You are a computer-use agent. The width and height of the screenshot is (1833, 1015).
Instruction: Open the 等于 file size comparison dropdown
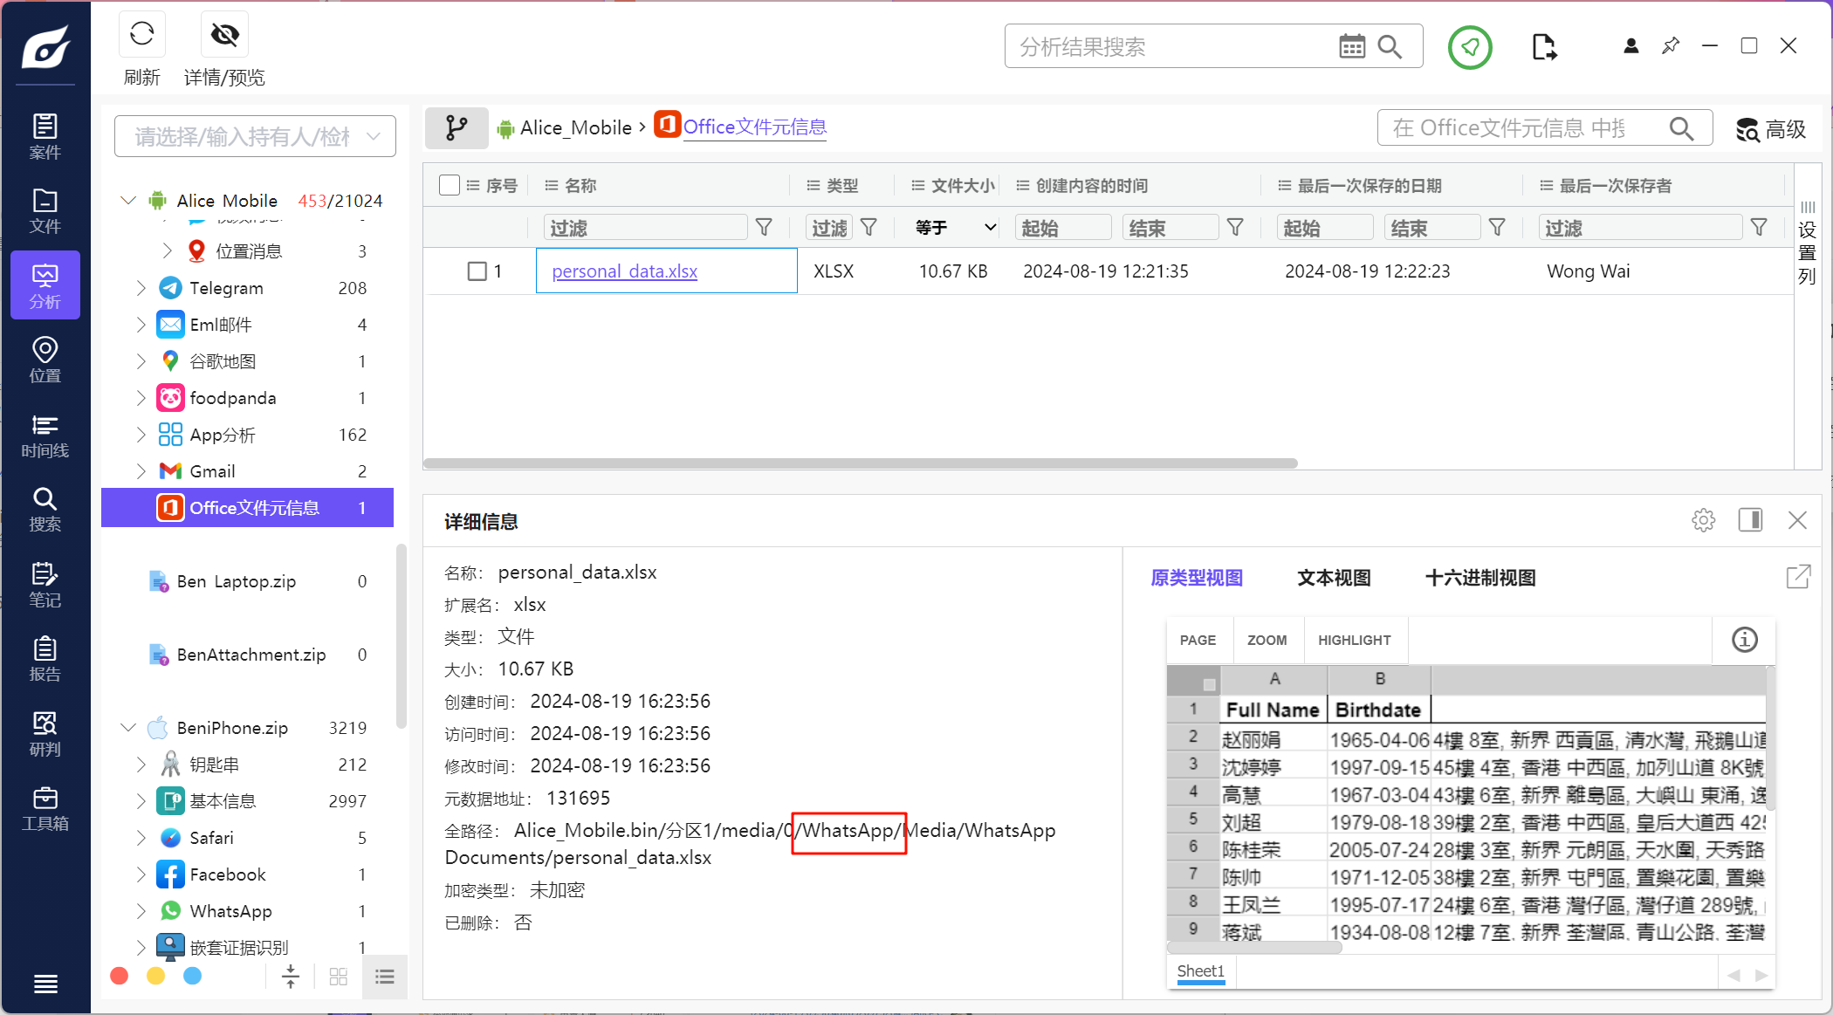(x=955, y=228)
